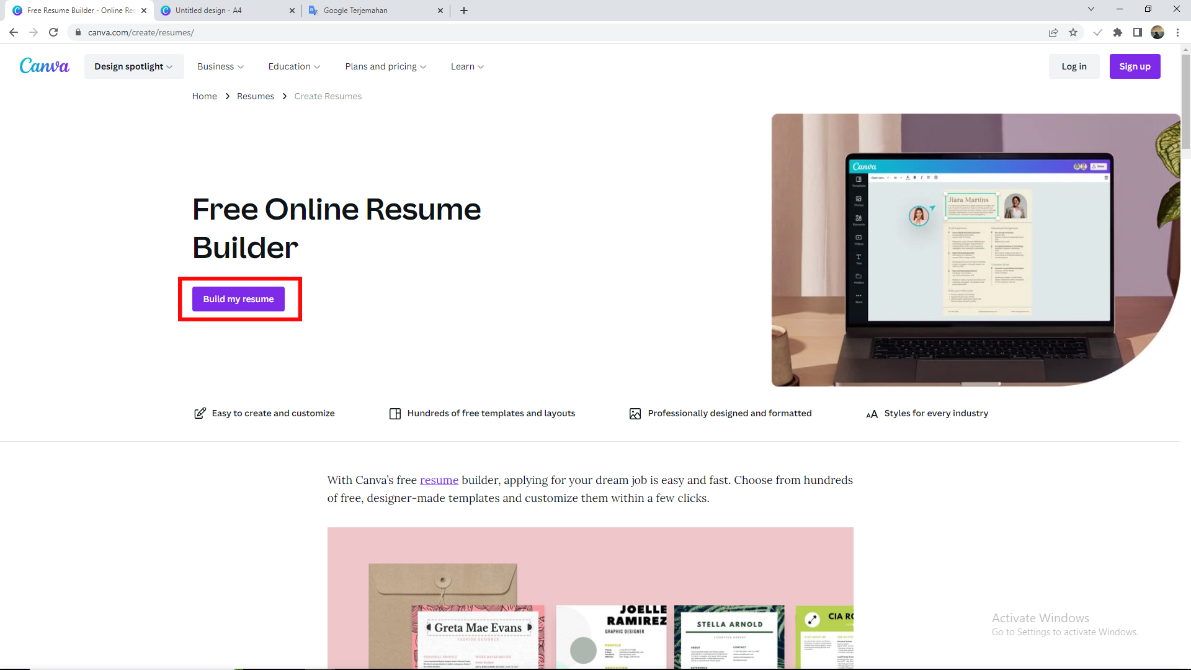Click 'Free Online Resume Builder' heading
Viewport: 1191px width, 670px height.
336,228
